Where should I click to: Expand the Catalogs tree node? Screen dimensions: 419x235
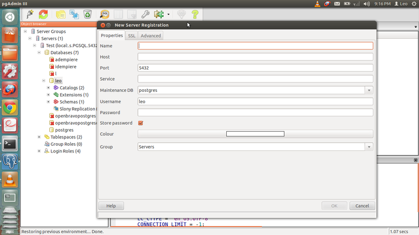(x=48, y=88)
